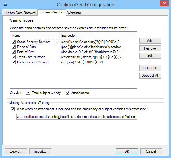Close the ConfidentSend Configuration window
Image resolution: width=171 pixels, height=158 pixels.
[x=164, y=3]
